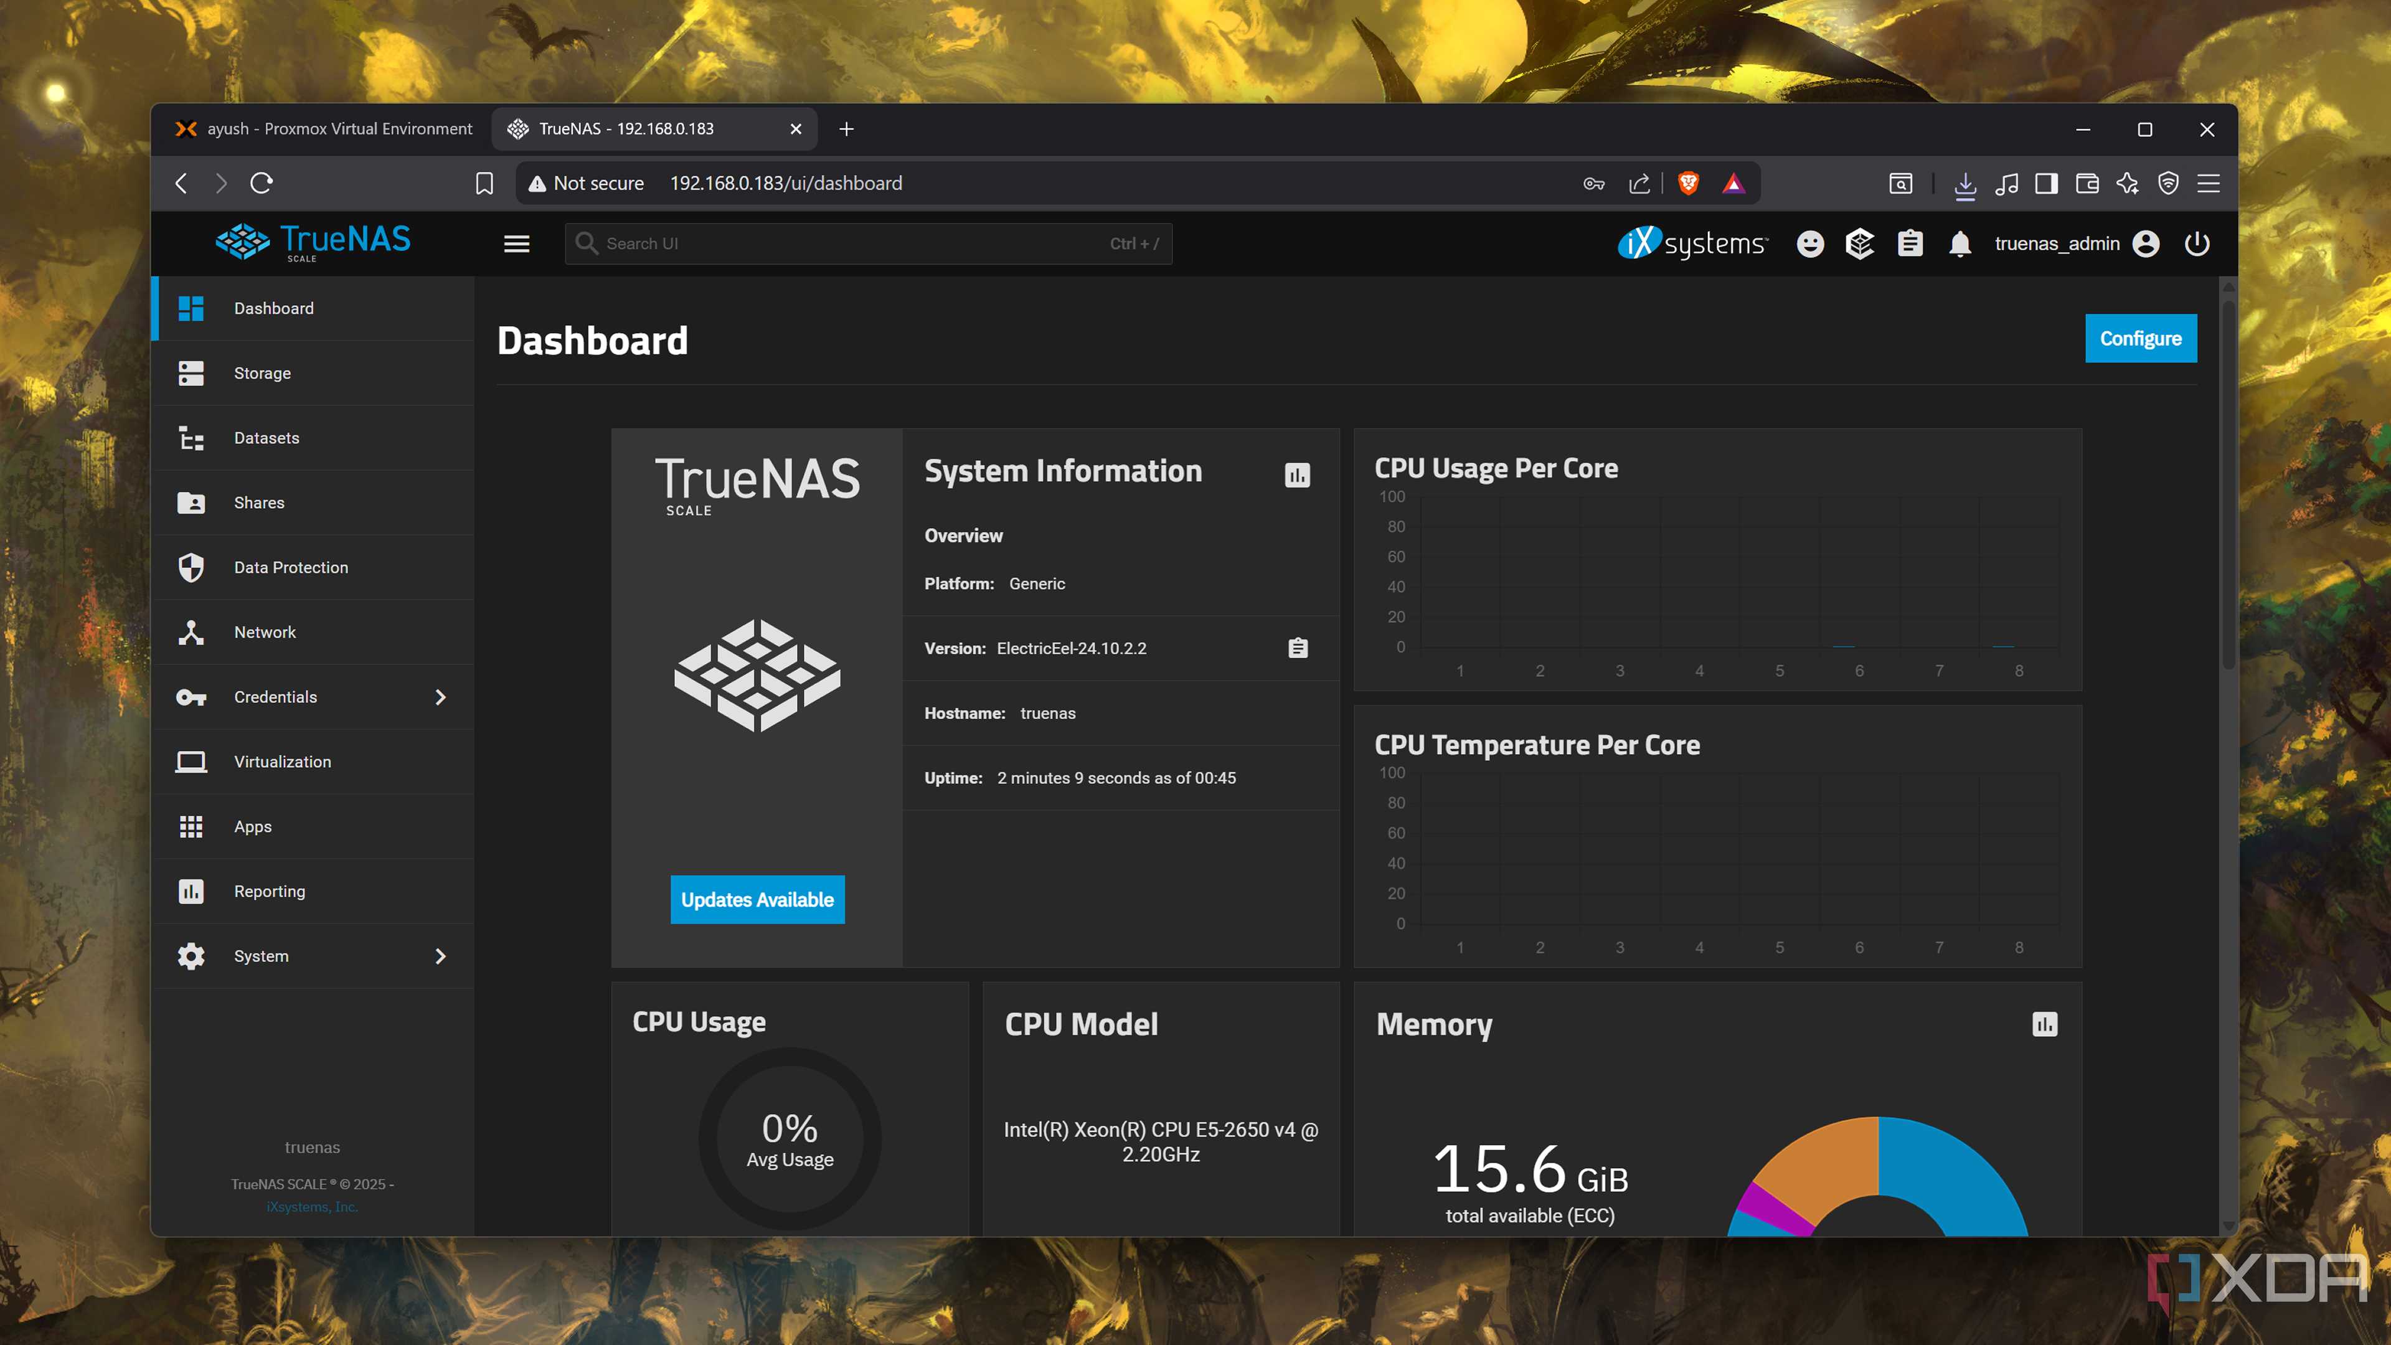Click the ElectricEel-24.10.2.2 version text
This screenshot has height=1345, width=2391.
coord(1071,648)
